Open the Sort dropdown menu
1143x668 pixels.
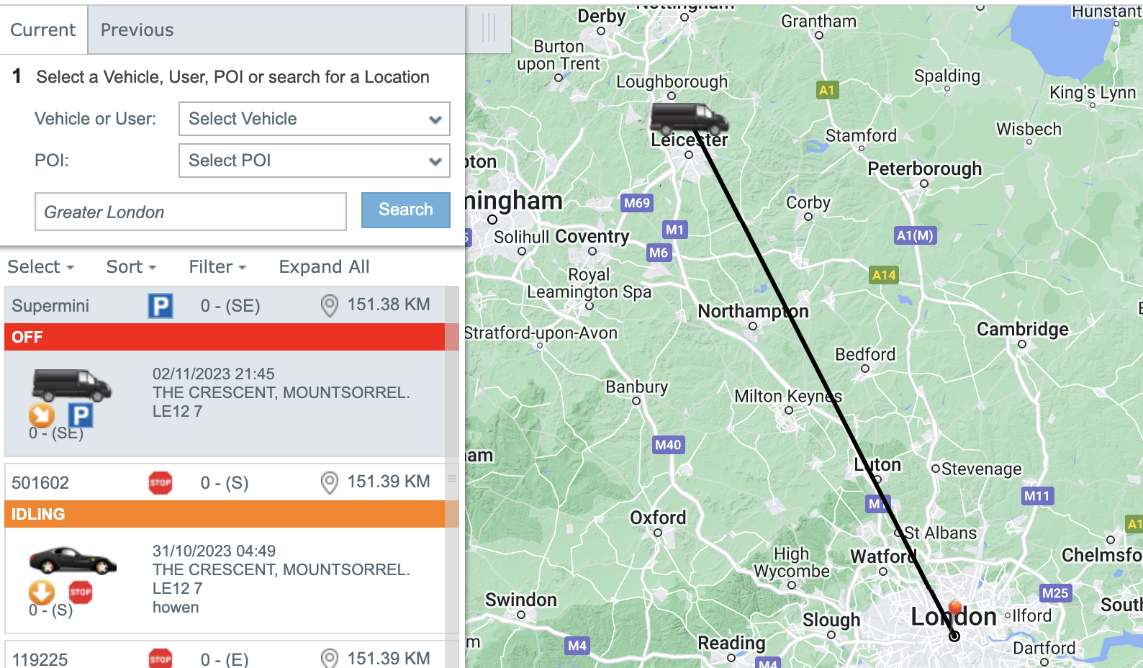pyautogui.click(x=131, y=267)
